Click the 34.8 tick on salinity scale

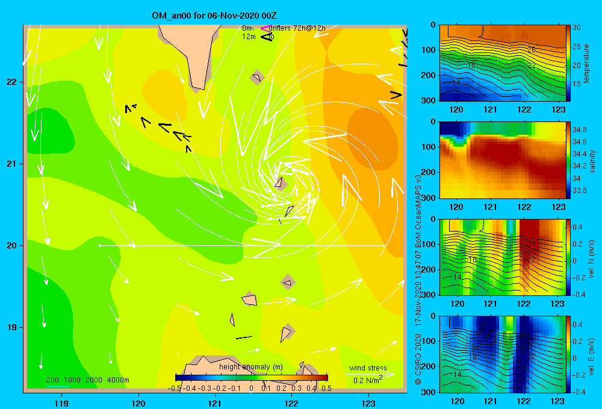tap(579, 130)
